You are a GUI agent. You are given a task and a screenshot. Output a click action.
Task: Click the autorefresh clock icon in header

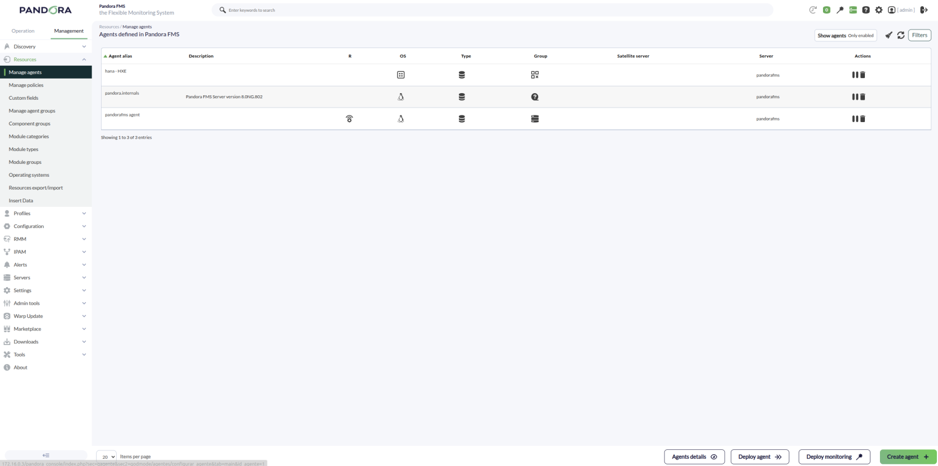point(813,10)
